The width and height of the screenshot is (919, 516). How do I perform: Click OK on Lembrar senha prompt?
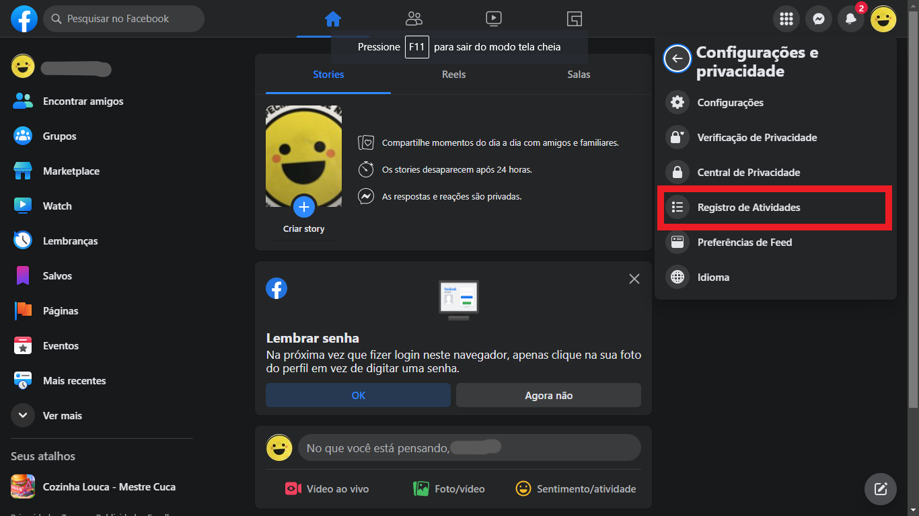click(358, 396)
